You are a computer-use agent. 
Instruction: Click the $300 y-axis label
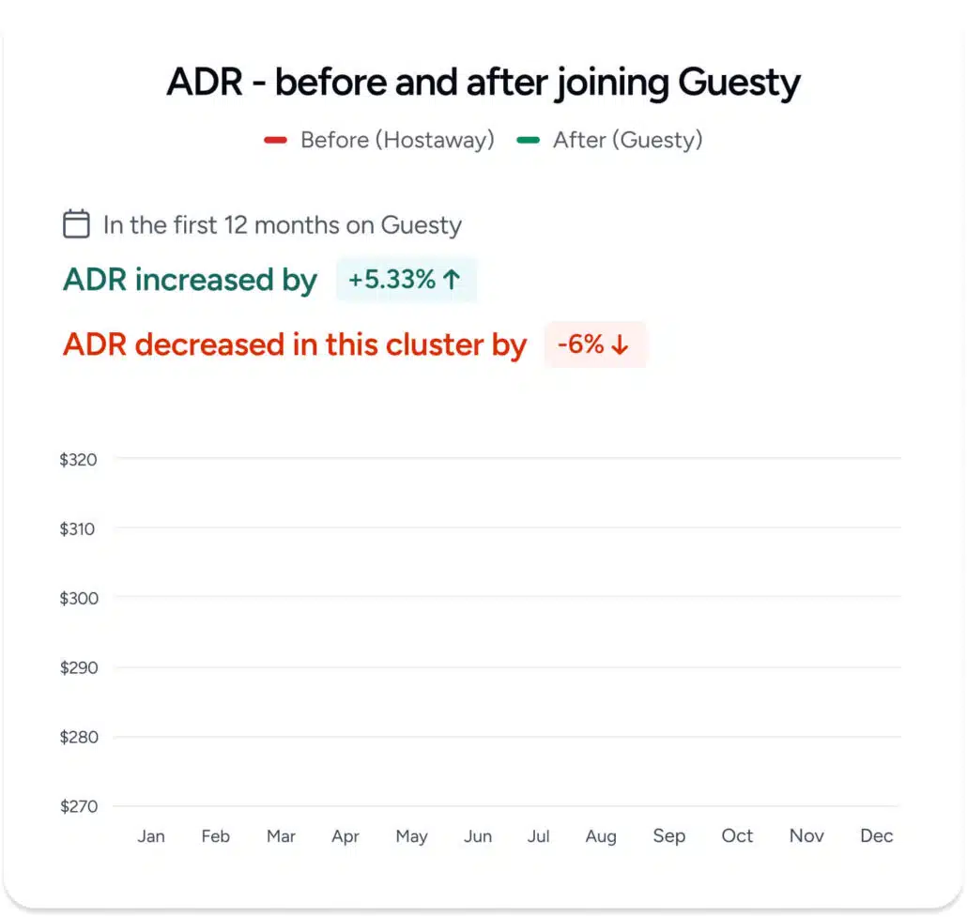(78, 598)
